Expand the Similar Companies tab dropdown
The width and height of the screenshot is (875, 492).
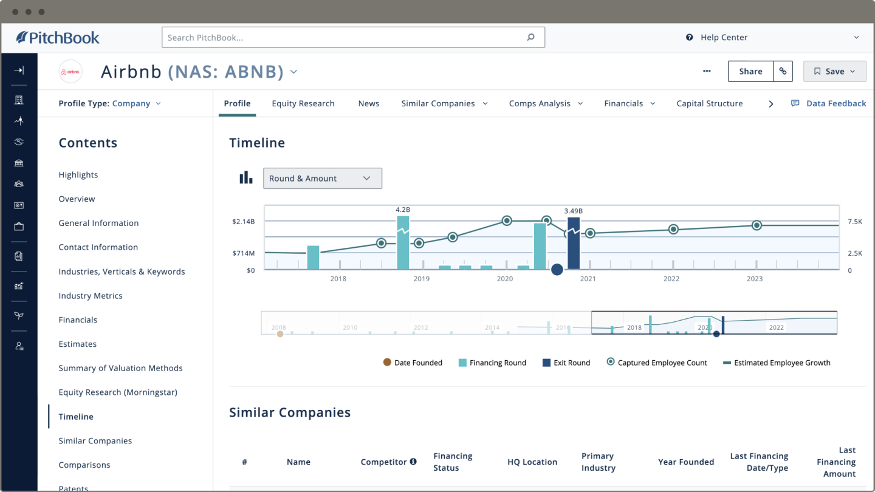pos(486,103)
